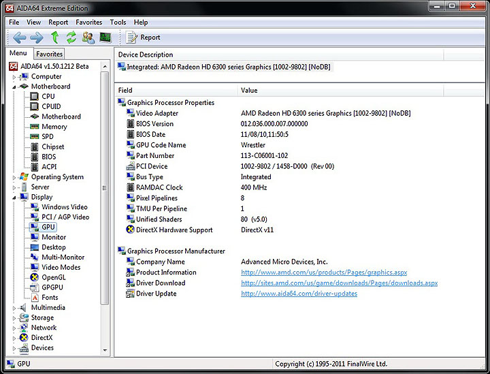Click the OpenGL icon in tree
The height and width of the screenshot is (374, 490).
click(35, 277)
